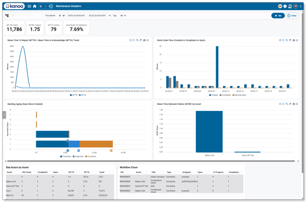Zoom in on the MTTR/MTTA Trend chart
This screenshot has height=202, width=306.
(131, 40)
